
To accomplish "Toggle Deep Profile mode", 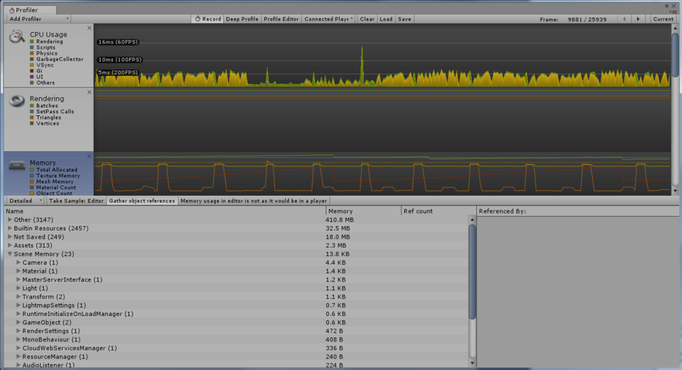I will 242,19.
